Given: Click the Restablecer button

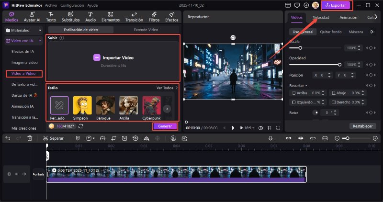Looking at the screenshot, I should click(x=362, y=126).
